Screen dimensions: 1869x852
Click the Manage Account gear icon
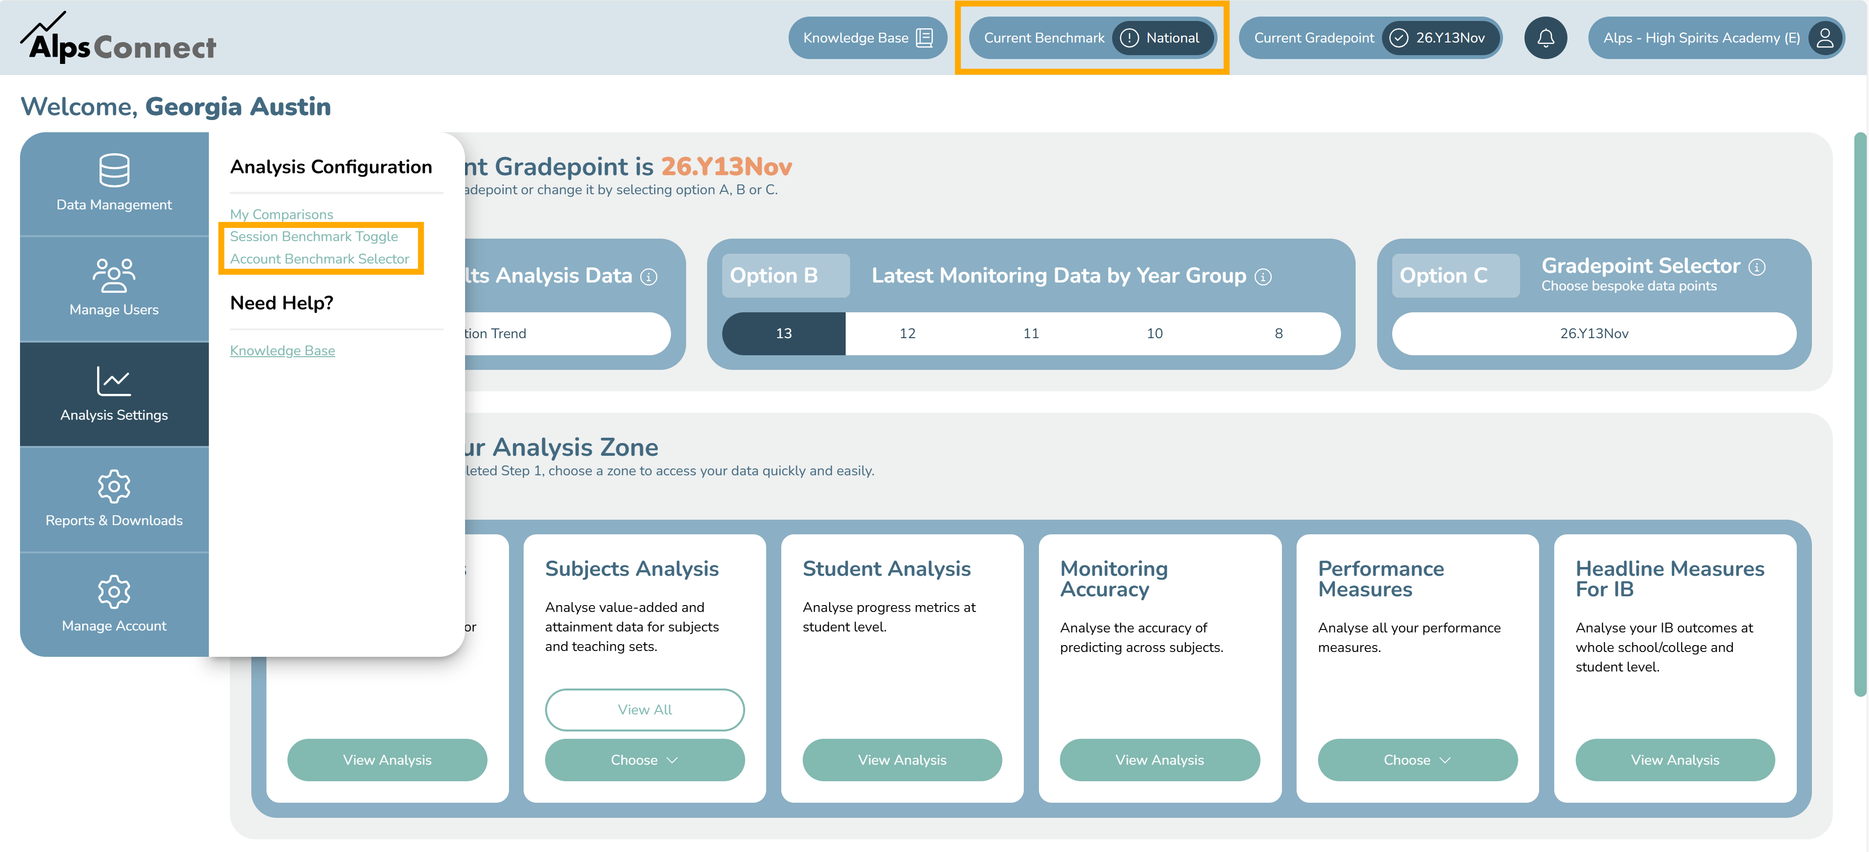tap(114, 591)
